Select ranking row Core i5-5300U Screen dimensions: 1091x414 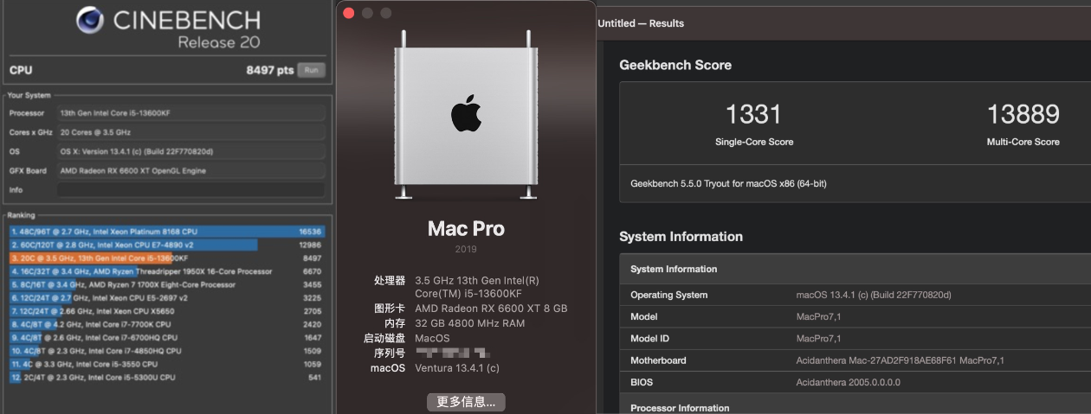click(167, 378)
